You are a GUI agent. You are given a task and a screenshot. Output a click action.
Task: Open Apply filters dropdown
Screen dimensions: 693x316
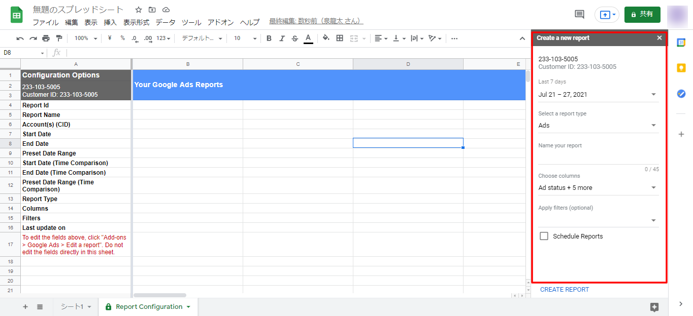point(599,220)
